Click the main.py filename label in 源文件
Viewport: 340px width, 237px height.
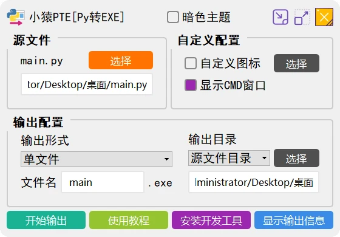pos(41,61)
